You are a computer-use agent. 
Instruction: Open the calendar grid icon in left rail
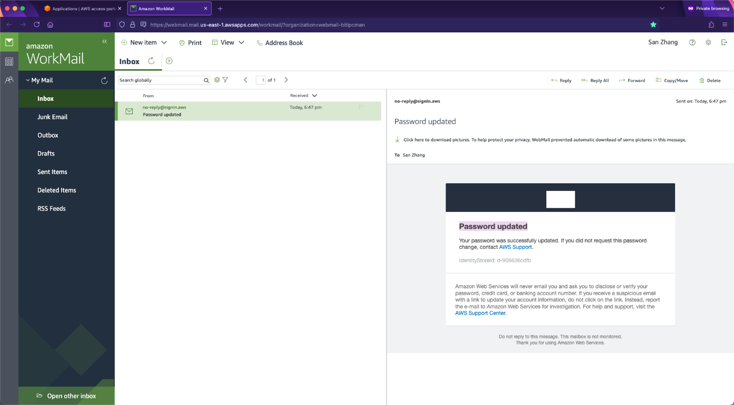pos(9,61)
